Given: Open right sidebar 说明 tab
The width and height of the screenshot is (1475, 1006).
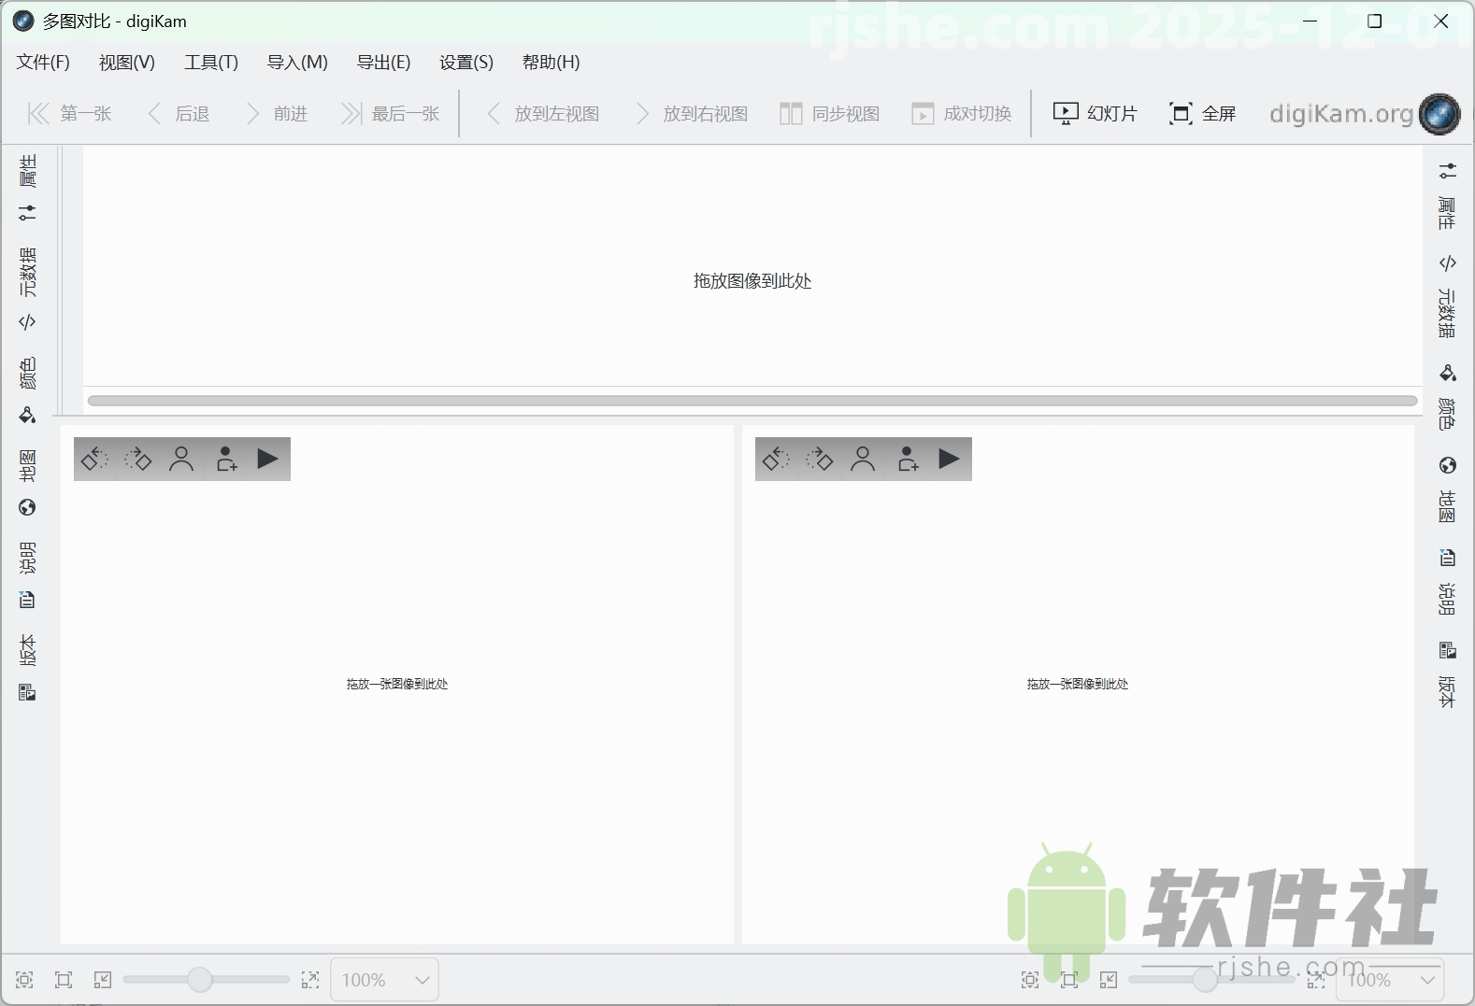Looking at the screenshot, I should point(1447,583).
